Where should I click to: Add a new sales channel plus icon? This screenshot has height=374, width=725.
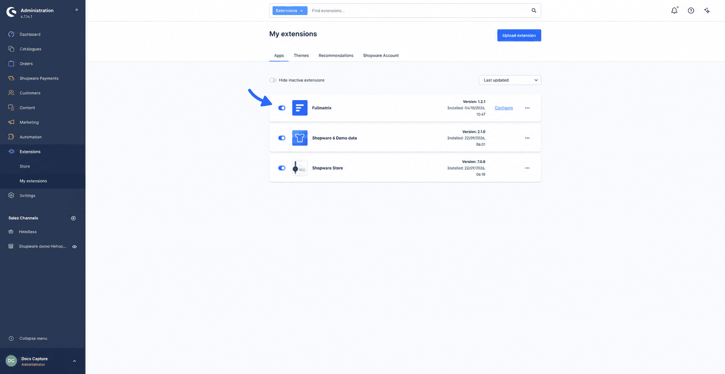click(x=73, y=218)
